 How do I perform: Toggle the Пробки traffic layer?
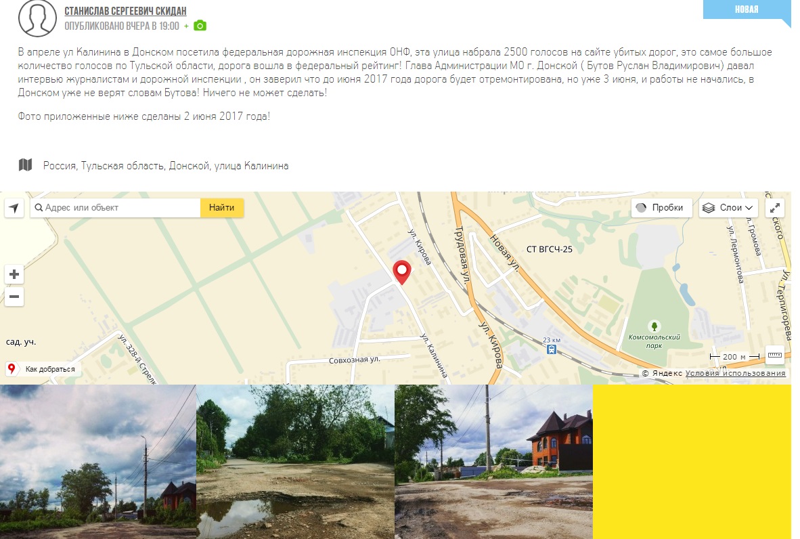pos(661,208)
